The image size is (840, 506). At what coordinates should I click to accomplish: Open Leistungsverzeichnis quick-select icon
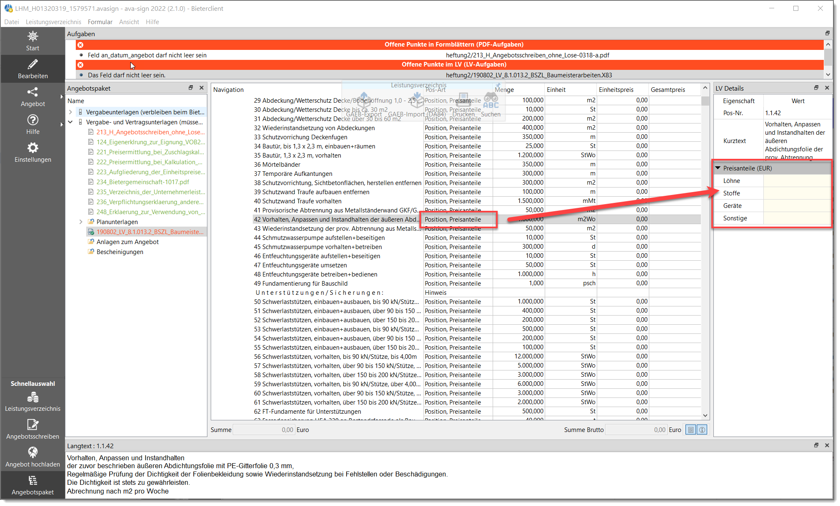pos(32,397)
